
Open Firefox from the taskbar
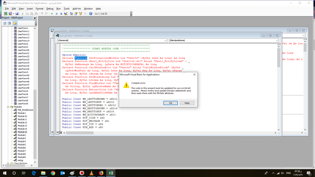(101, 173)
